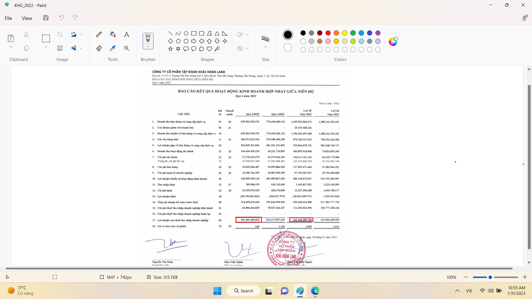Click the taskbar Search box
Image resolution: width=532 pixels, height=299 pixels.
tap(244, 291)
